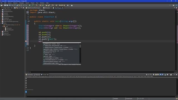Click the Terminate icon in Console toolbar
The height and width of the screenshot is (100, 178).
pos(147,75)
